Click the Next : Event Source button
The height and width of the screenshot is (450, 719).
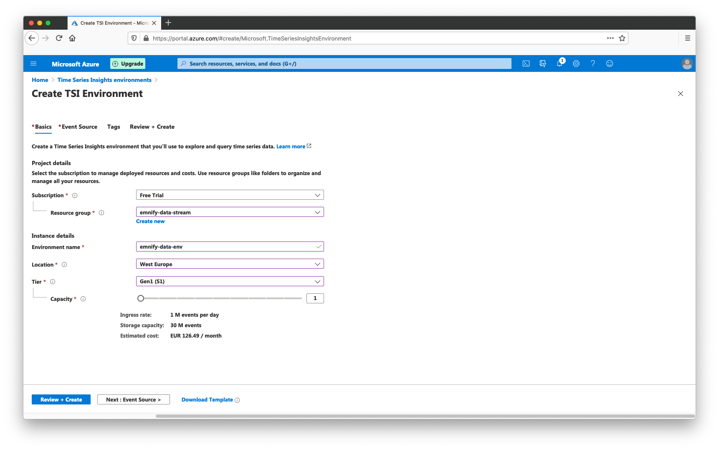point(134,399)
